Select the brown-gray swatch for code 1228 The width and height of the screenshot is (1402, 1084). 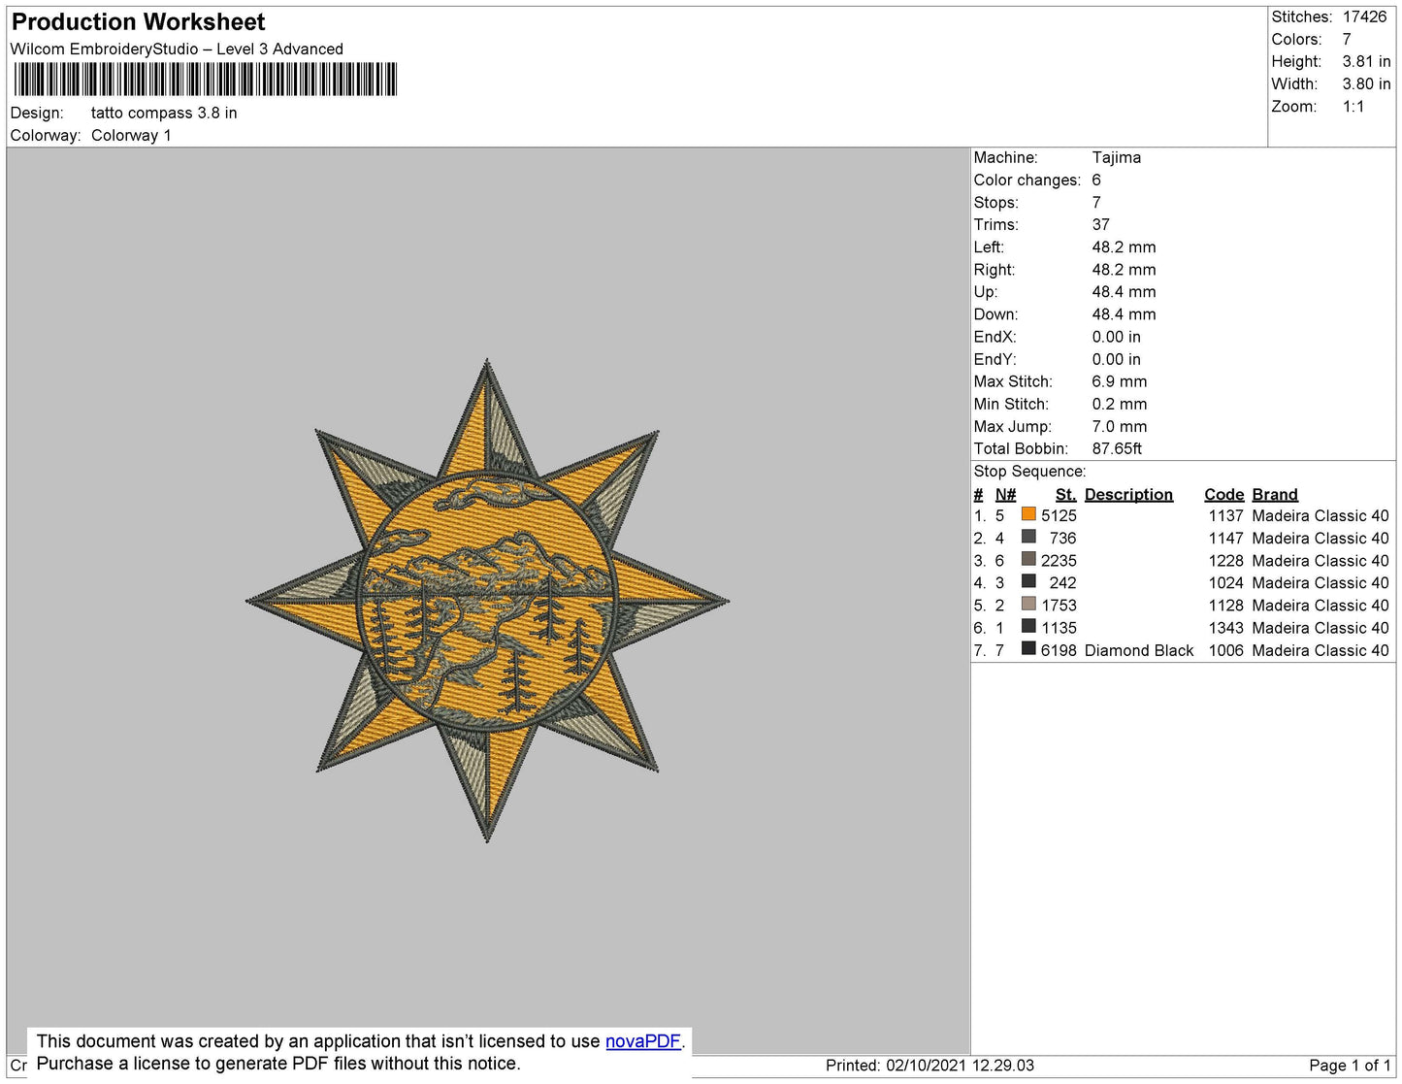coord(1028,559)
